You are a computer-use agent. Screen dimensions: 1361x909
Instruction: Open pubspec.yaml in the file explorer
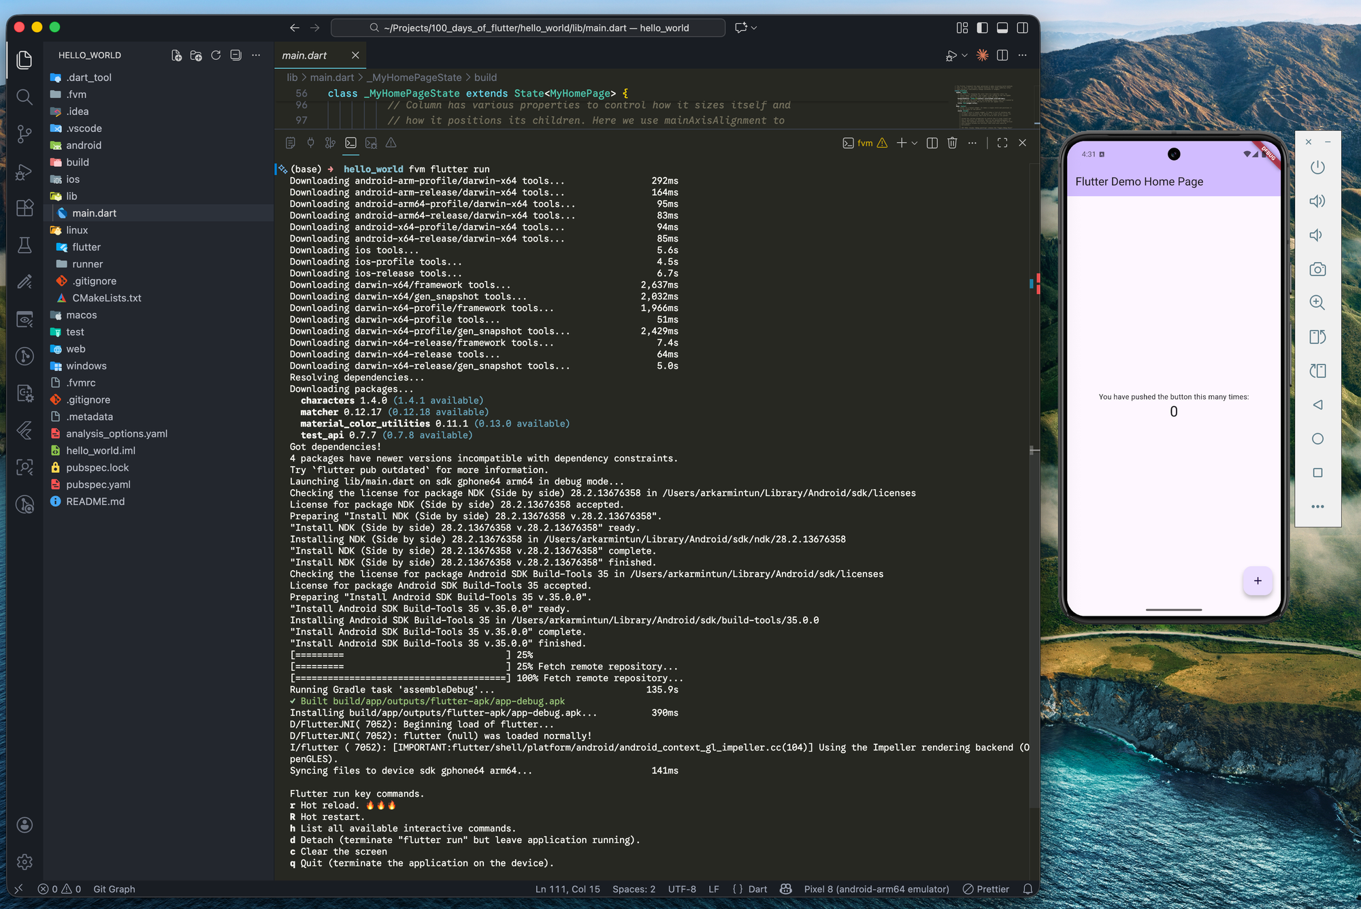tap(98, 484)
